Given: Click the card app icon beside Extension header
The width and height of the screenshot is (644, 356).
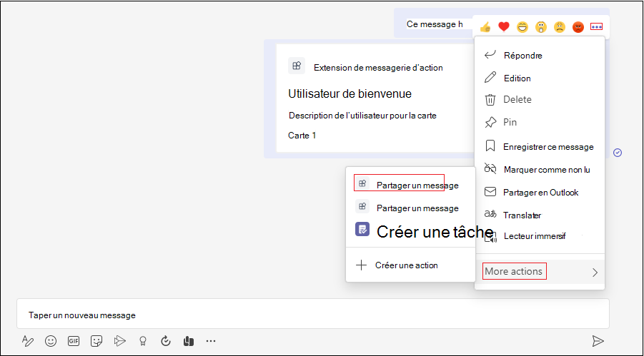Looking at the screenshot, I should (x=297, y=66).
